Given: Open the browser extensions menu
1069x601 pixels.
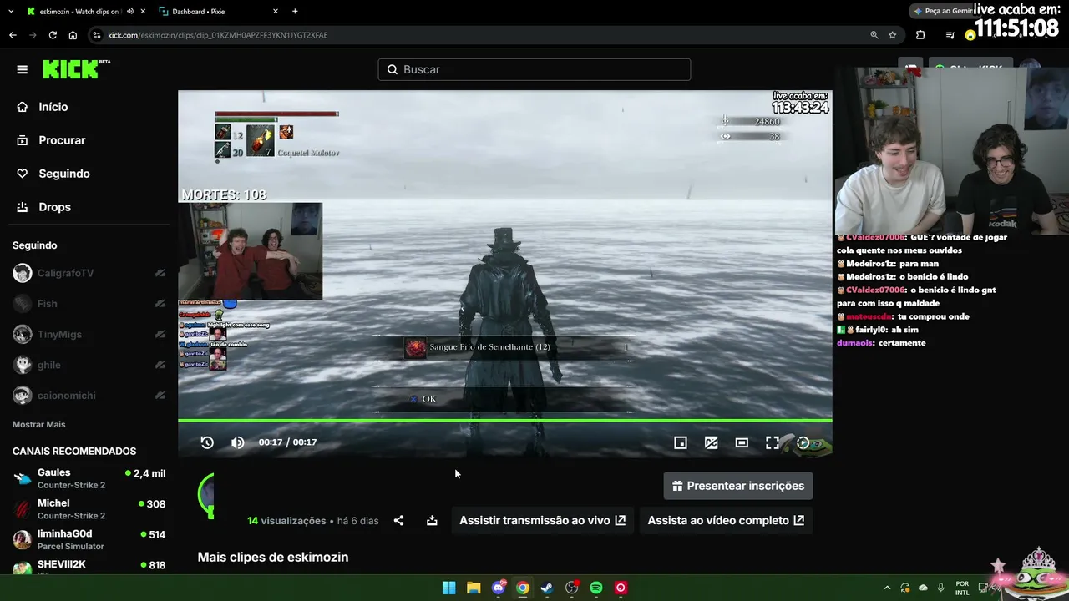Looking at the screenshot, I should (x=920, y=35).
